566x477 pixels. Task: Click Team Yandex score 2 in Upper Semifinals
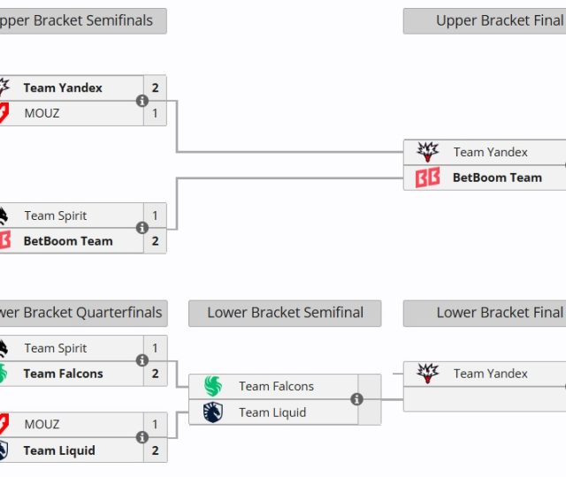click(x=155, y=87)
